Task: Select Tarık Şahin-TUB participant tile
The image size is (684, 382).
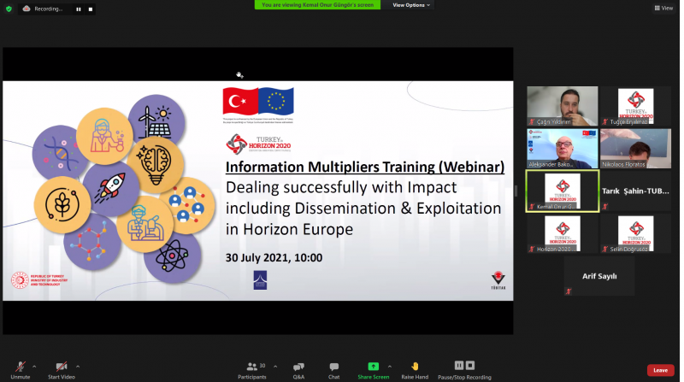Action: (635, 191)
